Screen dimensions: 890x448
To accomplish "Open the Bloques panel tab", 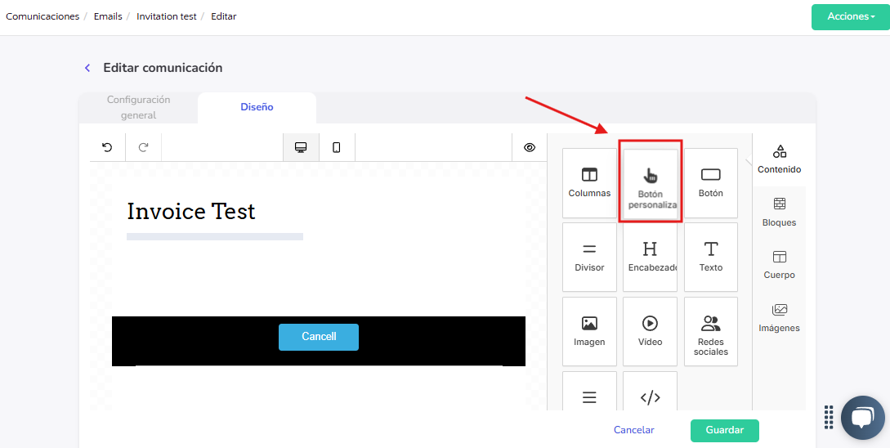I will (779, 212).
